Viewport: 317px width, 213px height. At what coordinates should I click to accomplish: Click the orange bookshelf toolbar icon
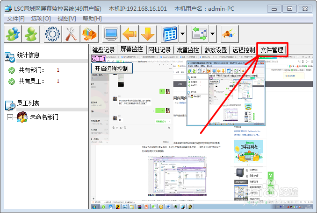(89, 34)
